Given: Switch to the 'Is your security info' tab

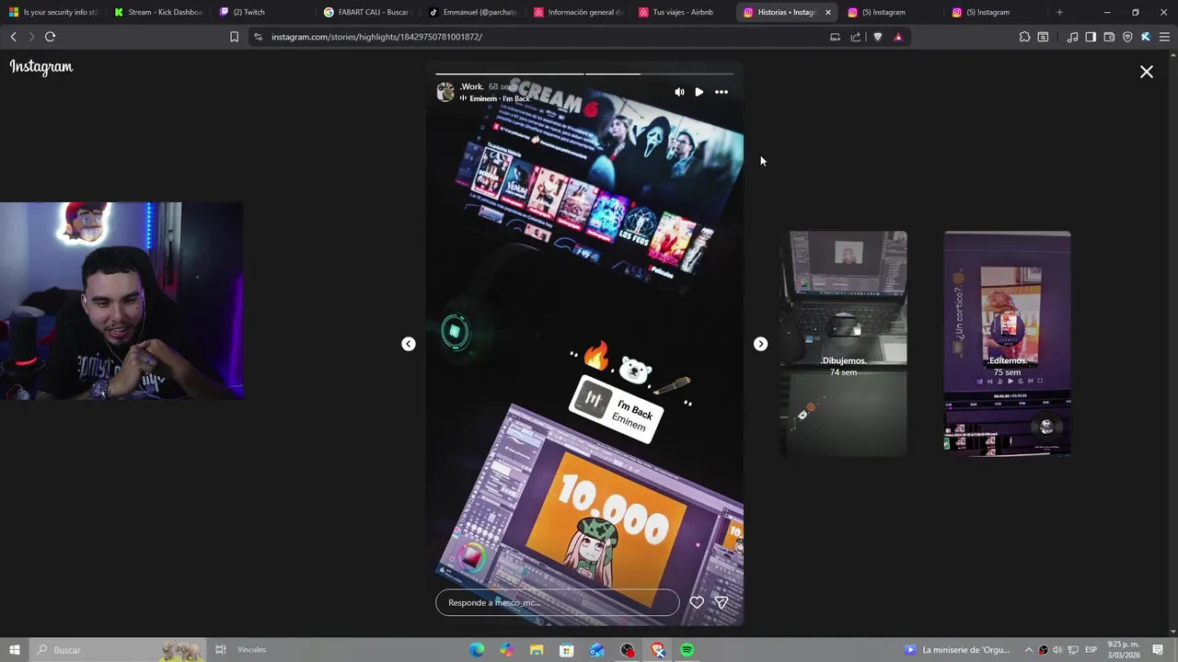Looking at the screenshot, I should [x=52, y=12].
